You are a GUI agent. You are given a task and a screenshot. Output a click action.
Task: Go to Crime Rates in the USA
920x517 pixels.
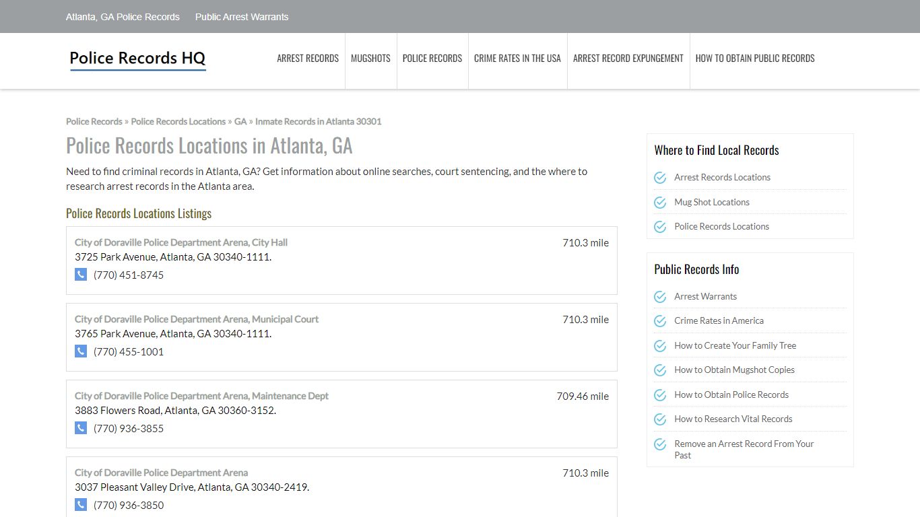click(x=517, y=59)
